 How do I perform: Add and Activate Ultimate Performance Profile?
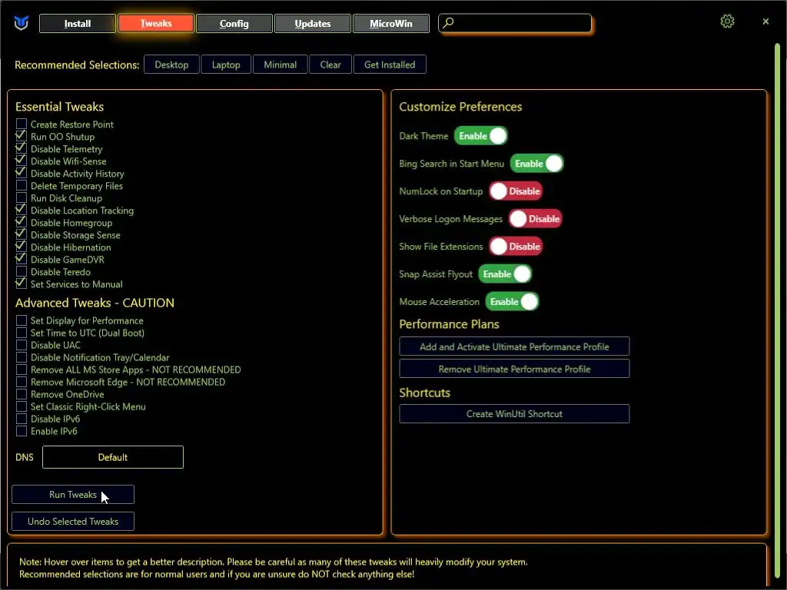[514, 346]
